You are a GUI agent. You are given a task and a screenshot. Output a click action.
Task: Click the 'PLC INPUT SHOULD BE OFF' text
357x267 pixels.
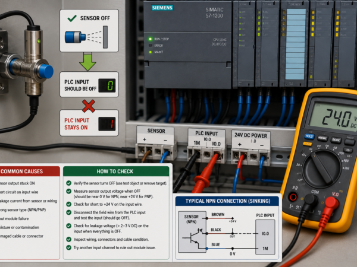click(80, 85)
